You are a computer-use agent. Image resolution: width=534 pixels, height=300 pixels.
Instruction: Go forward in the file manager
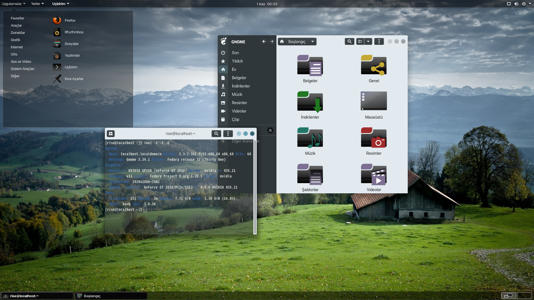(x=272, y=41)
